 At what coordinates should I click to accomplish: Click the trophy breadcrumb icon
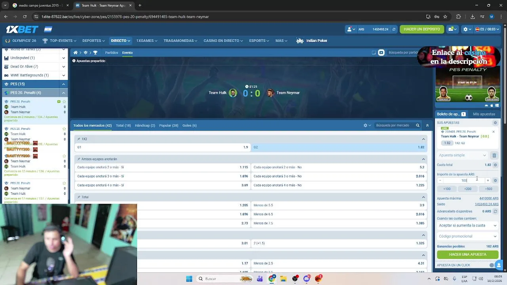(95, 53)
